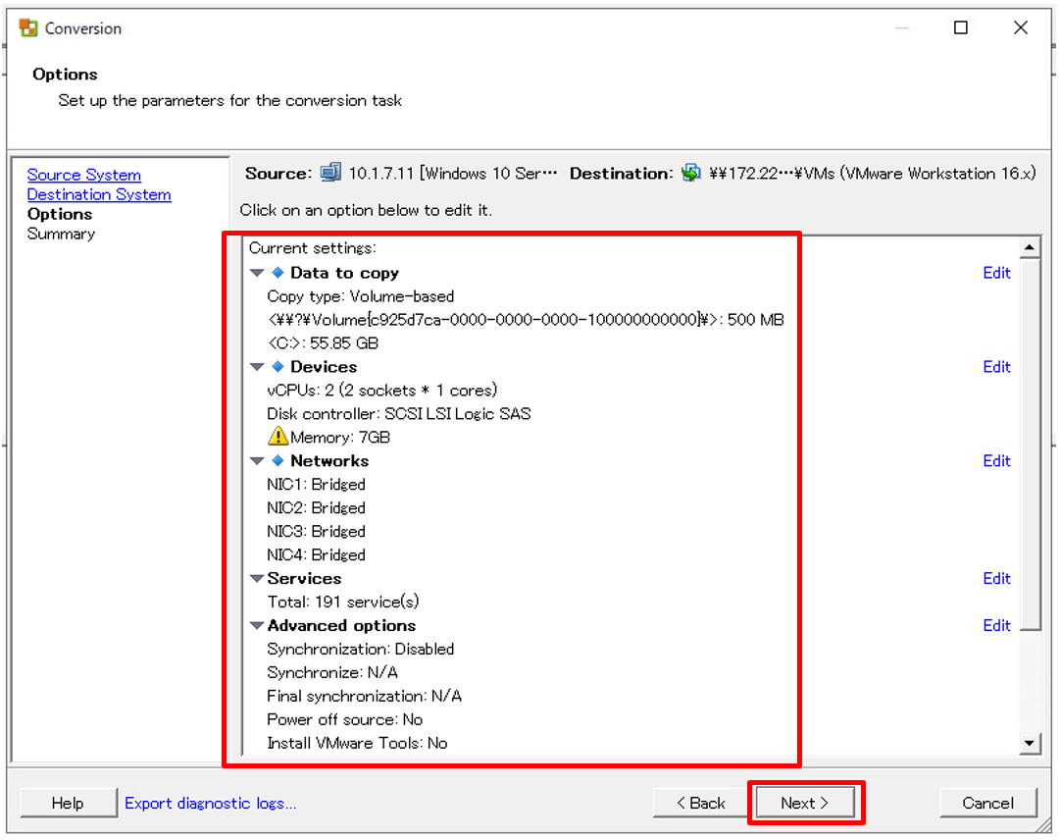The image size is (1060, 840).
Task: Click Export diagnostic logs link
Action: pyautogui.click(x=210, y=803)
